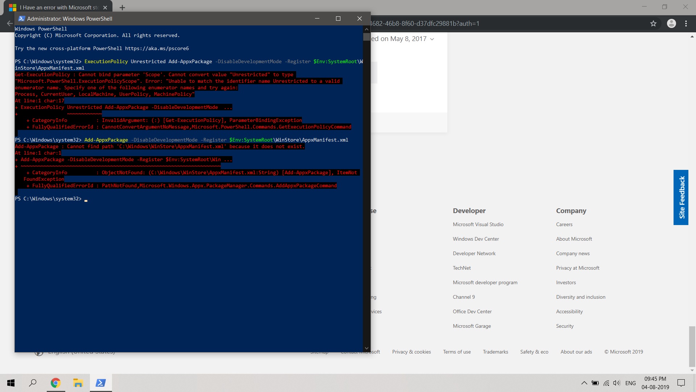Open the Windows Start menu
This screenshot has height=392, width=696.
[11, 383]
